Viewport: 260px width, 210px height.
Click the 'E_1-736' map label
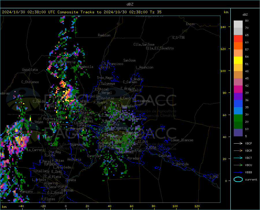[179, 38]
